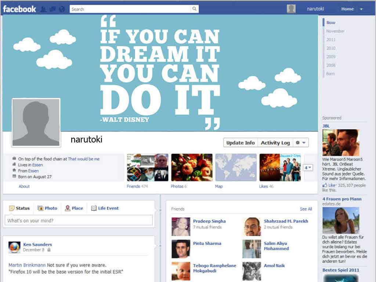
Task: Click the edates.de ad image
Action: [341, 220]
